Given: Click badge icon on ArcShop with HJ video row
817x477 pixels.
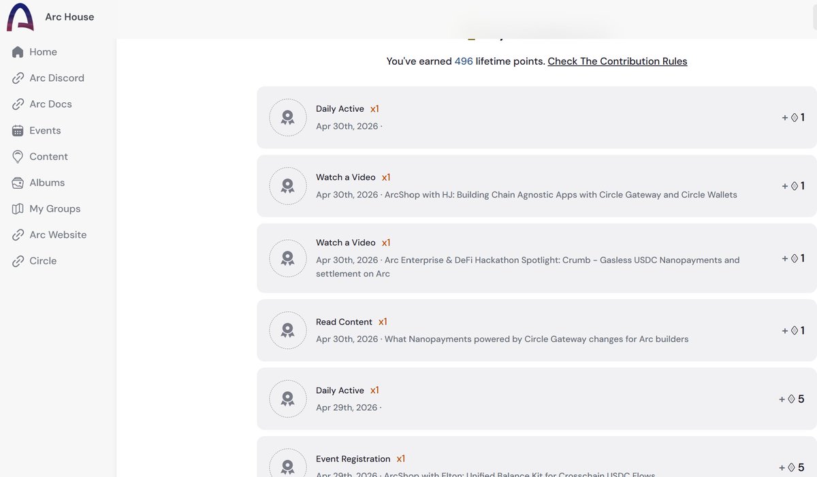Looking at the screenshot, I should coord(288,186).
